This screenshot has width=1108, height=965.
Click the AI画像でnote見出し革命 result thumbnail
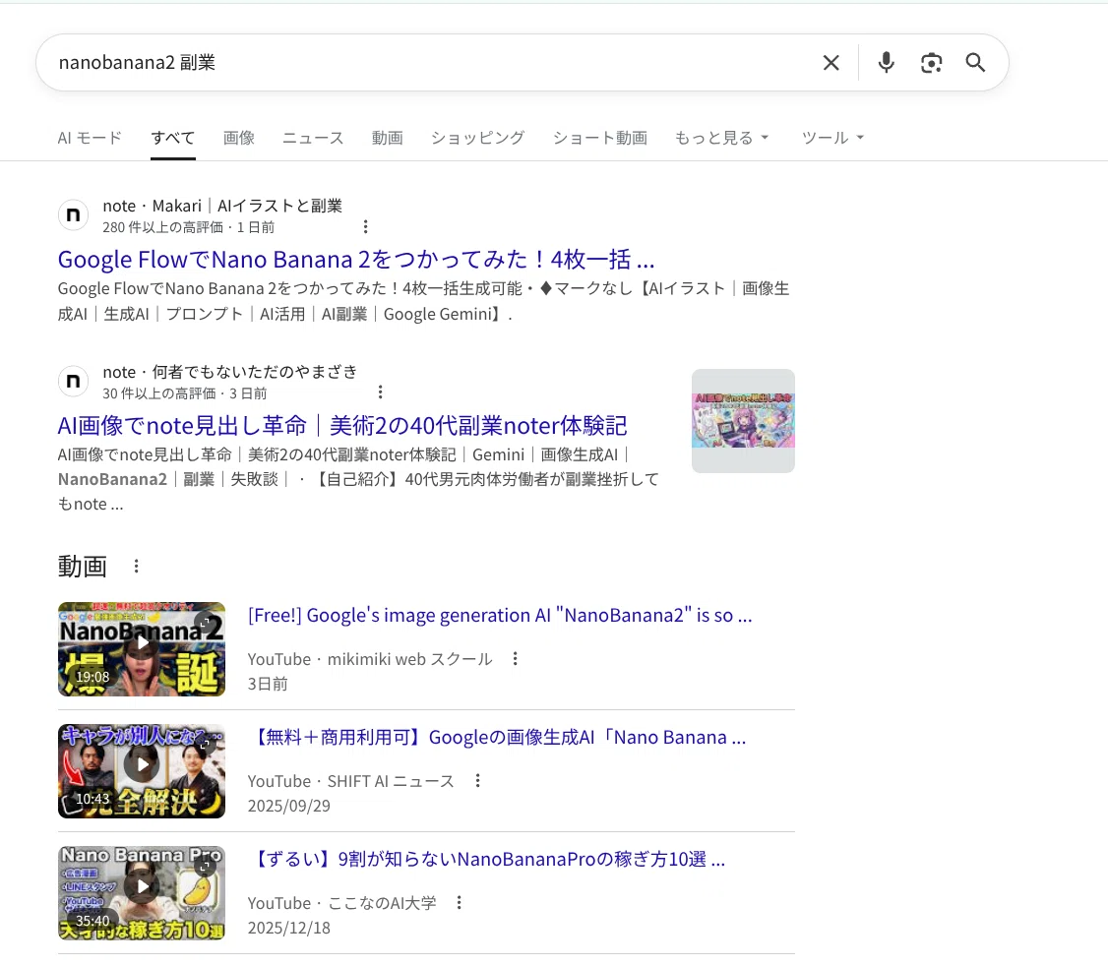click(x=743, y=421)
